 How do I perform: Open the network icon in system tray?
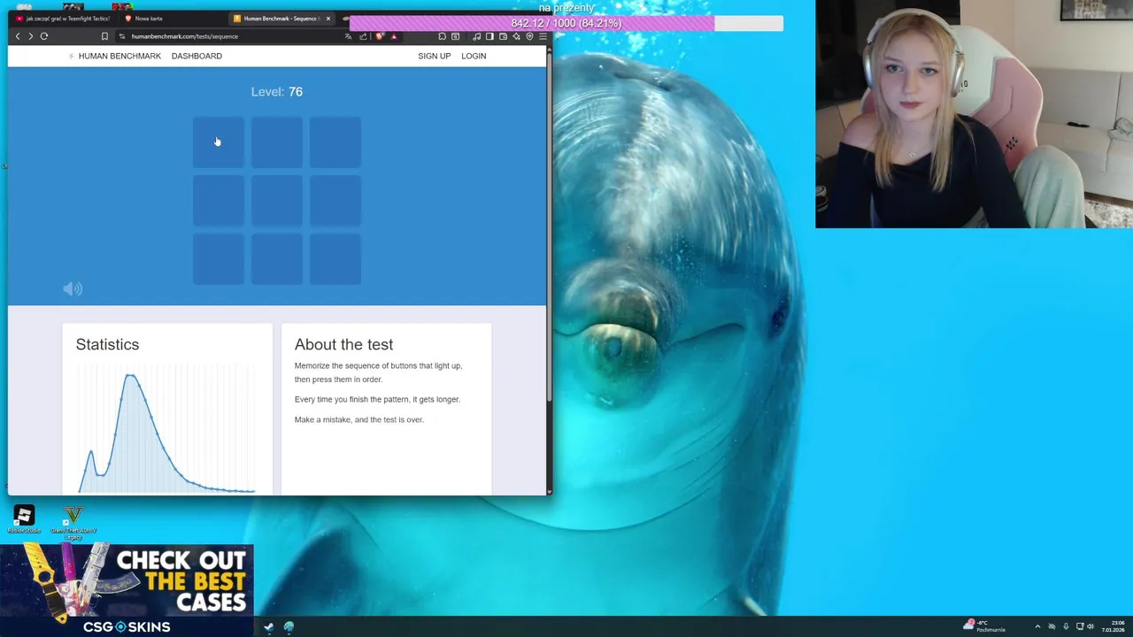[x=1080, y=626]
